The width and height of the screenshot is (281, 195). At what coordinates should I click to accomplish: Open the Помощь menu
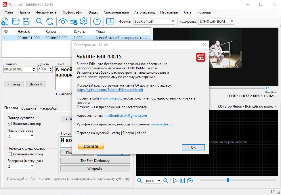(204, 12)
